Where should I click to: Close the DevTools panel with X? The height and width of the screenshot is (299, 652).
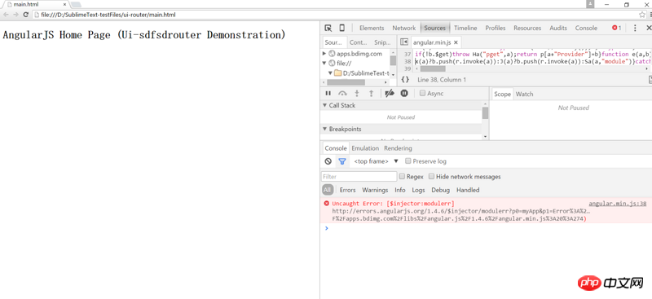648,28
